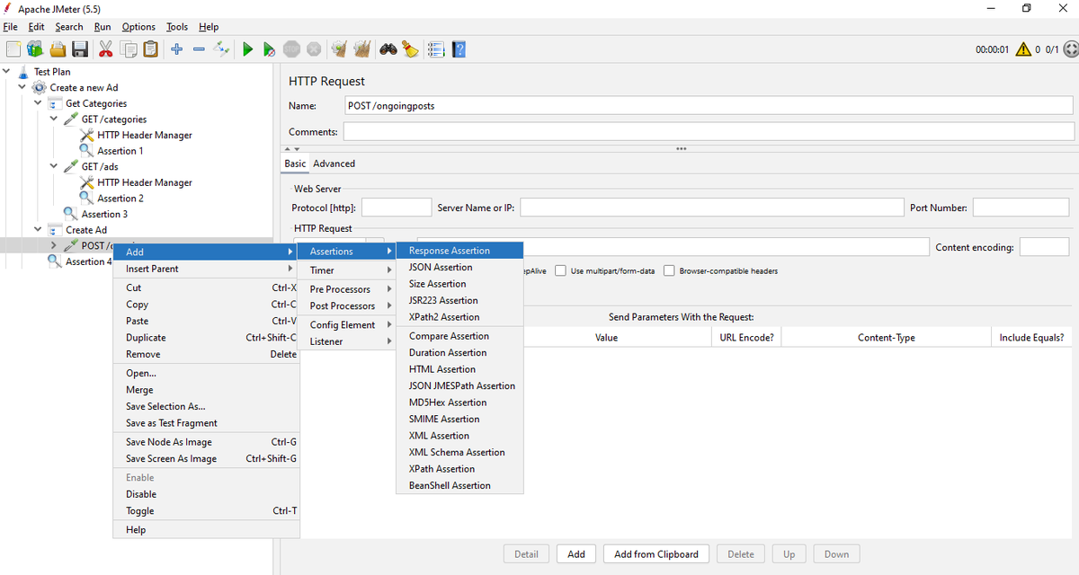Focus the Comments input field
This screenshot has width=1079, height=575.
point(709,131)
